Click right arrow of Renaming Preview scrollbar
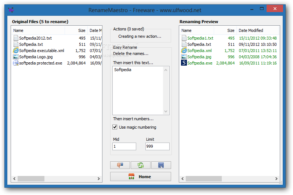 [276, 179]
